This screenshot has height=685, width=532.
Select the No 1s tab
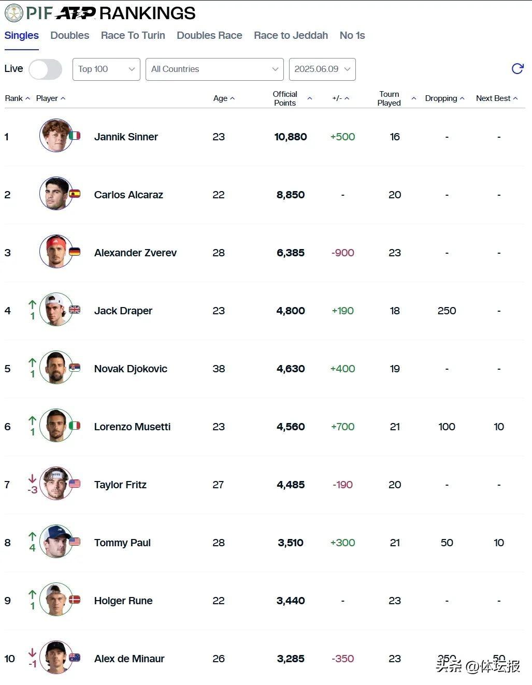(x=352, y=35)
